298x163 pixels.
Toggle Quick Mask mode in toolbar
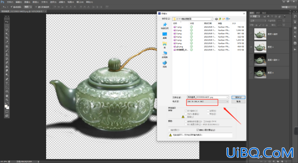click(x=7, y=111)
